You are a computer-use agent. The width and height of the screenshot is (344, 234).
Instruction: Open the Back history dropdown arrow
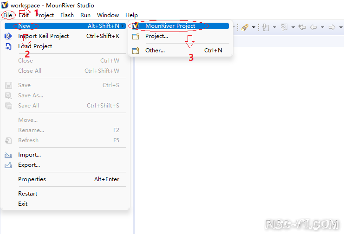coord(322,27)
